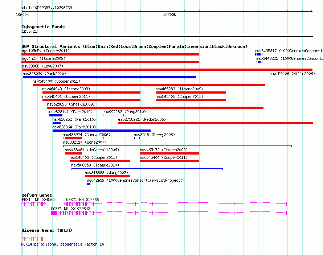
Task: Click the esv997282 (Pang2010) red glyph
Action: click(113, 115)
